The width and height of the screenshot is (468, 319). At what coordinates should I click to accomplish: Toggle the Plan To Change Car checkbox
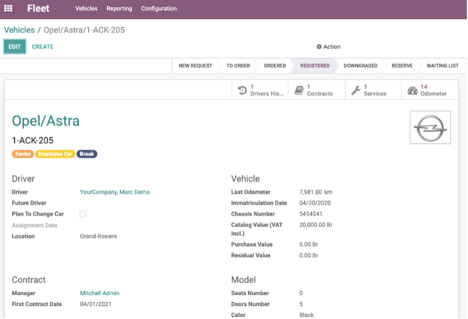(x=83, y=214)
